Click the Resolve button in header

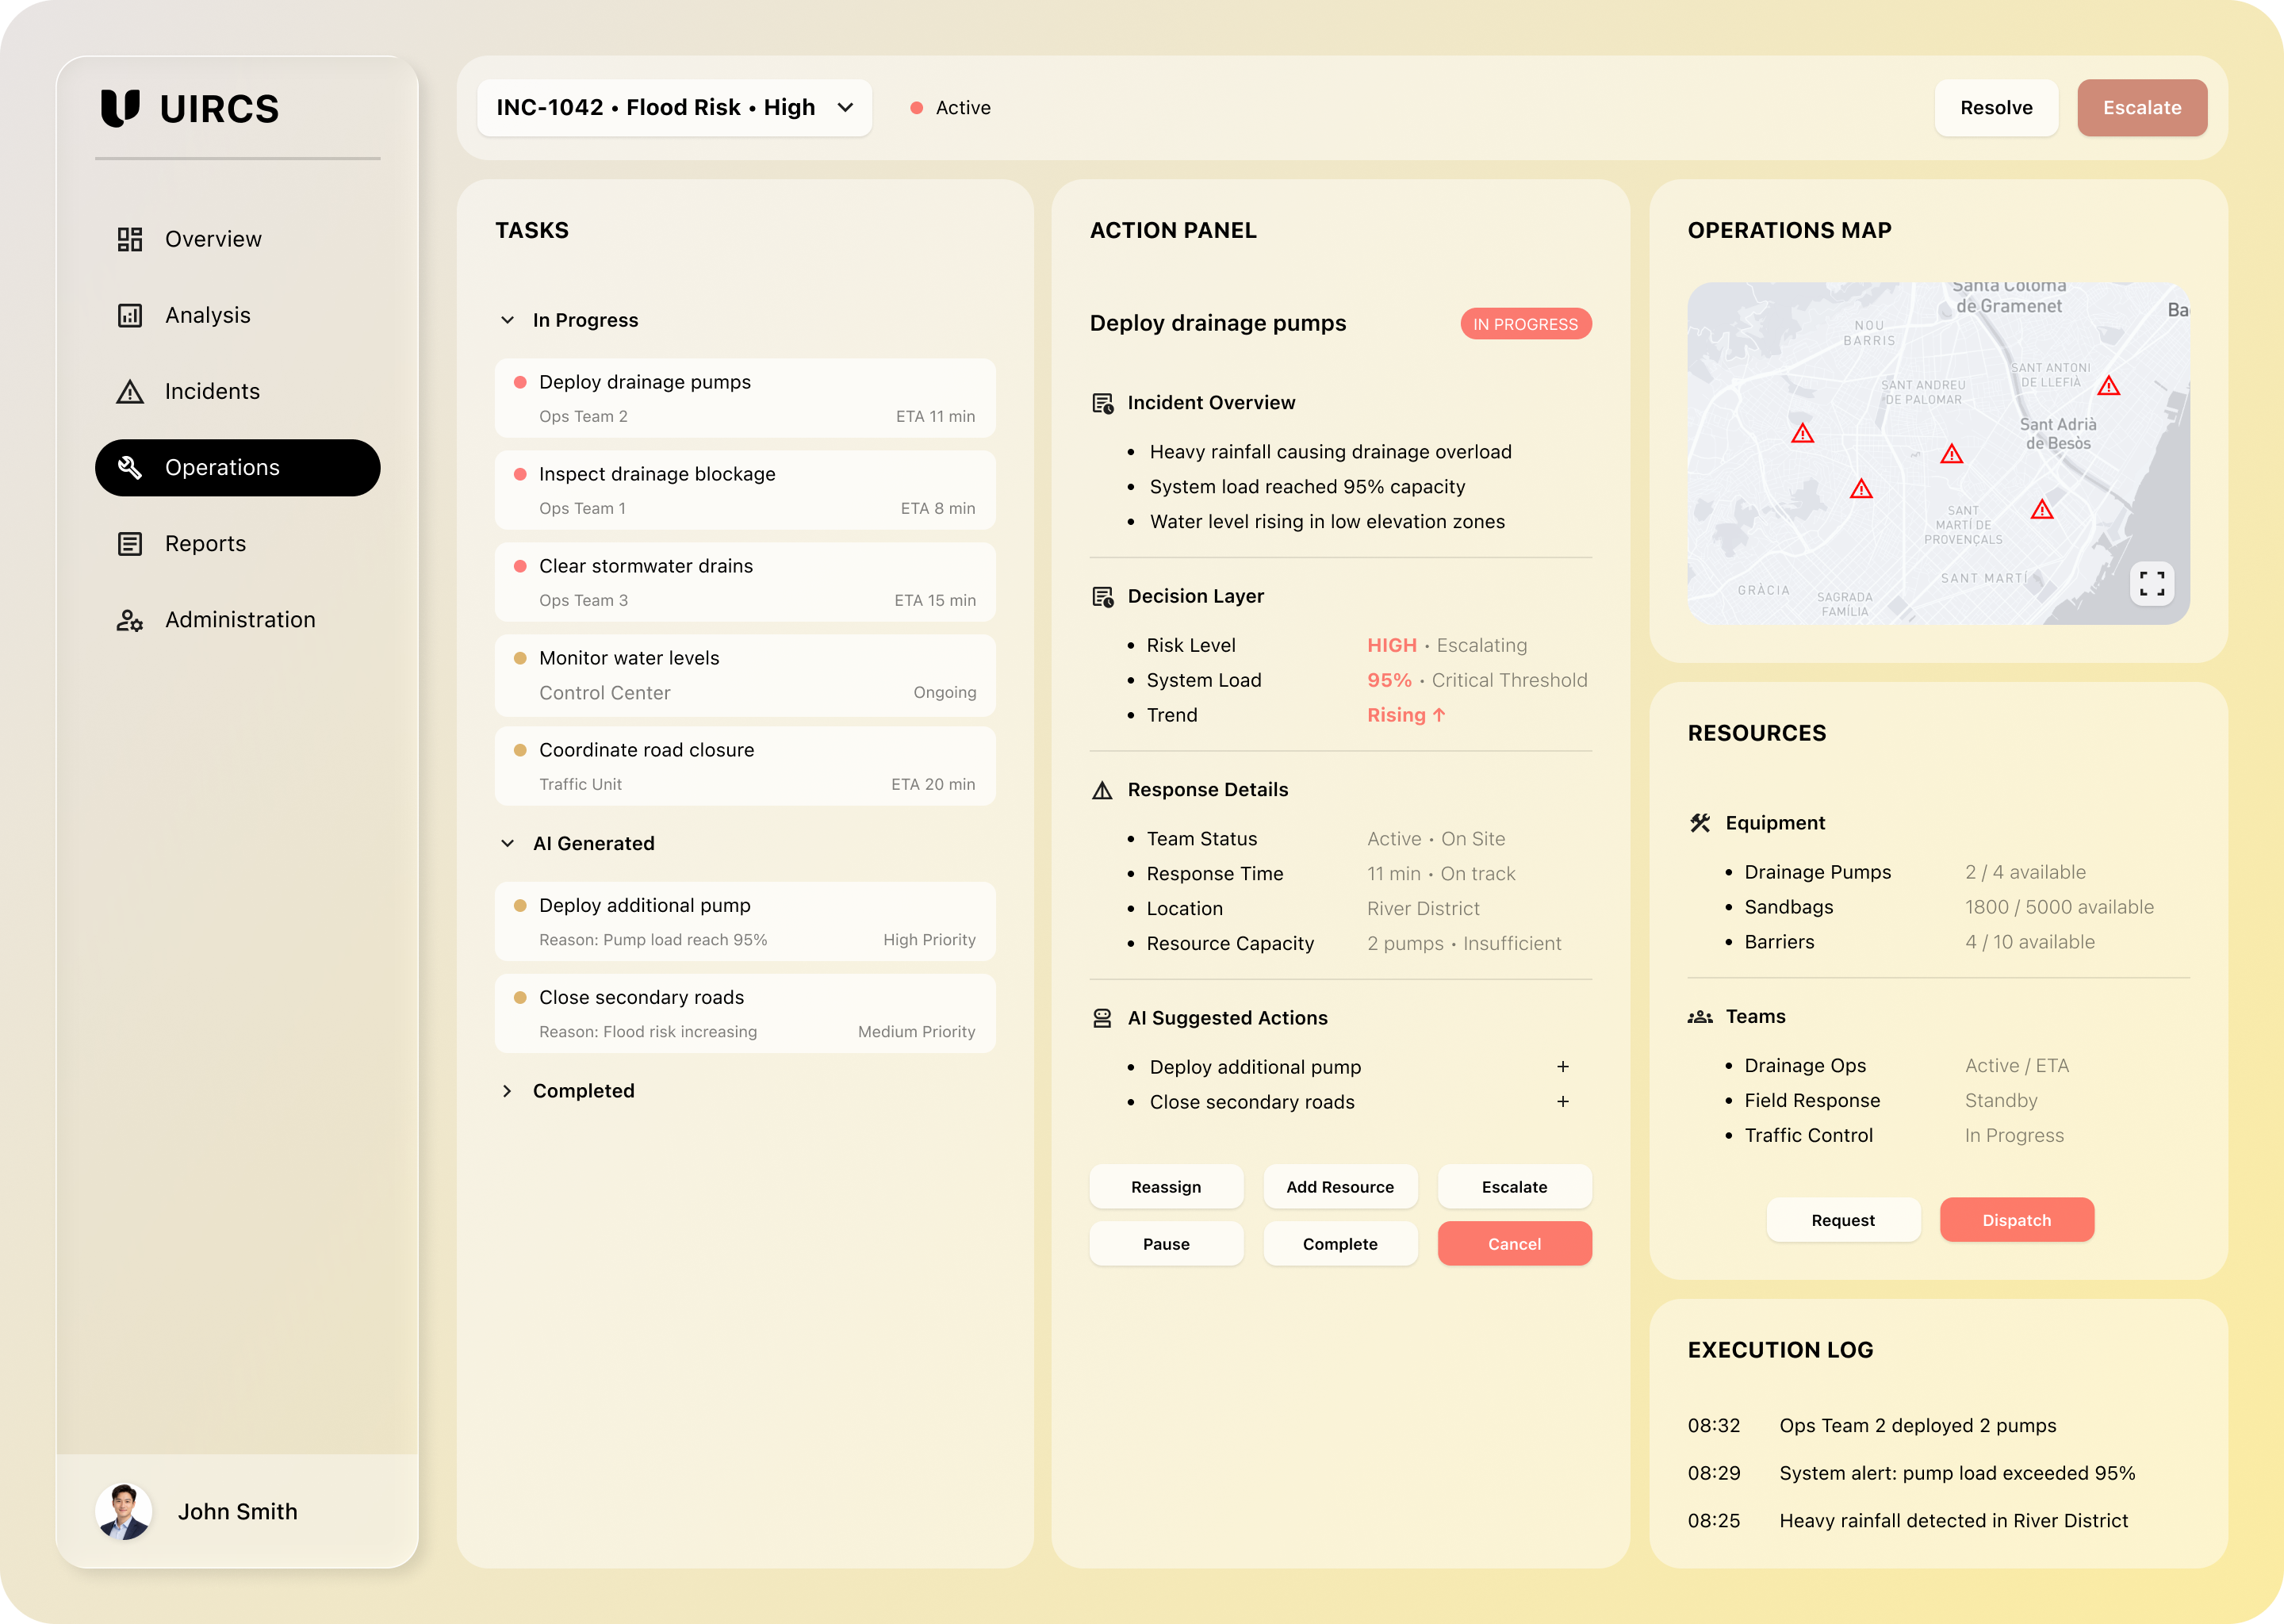click(1995, 108)
